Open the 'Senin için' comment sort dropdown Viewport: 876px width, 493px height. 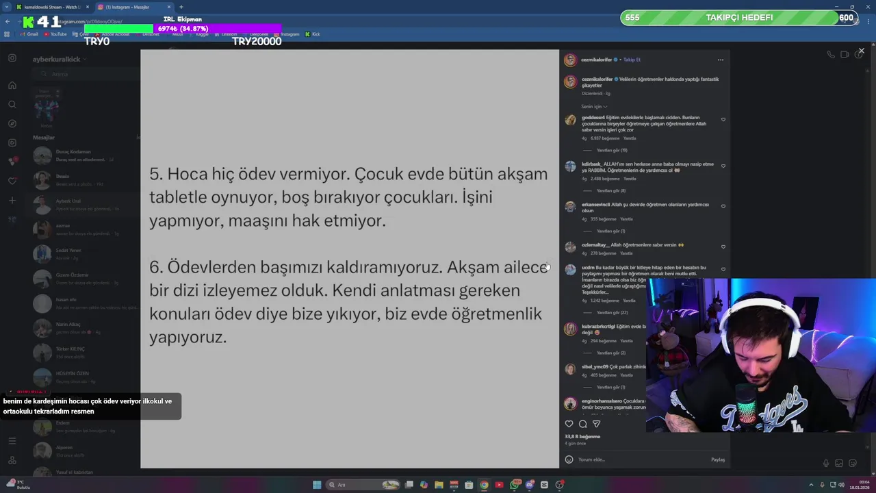point(594,106)
